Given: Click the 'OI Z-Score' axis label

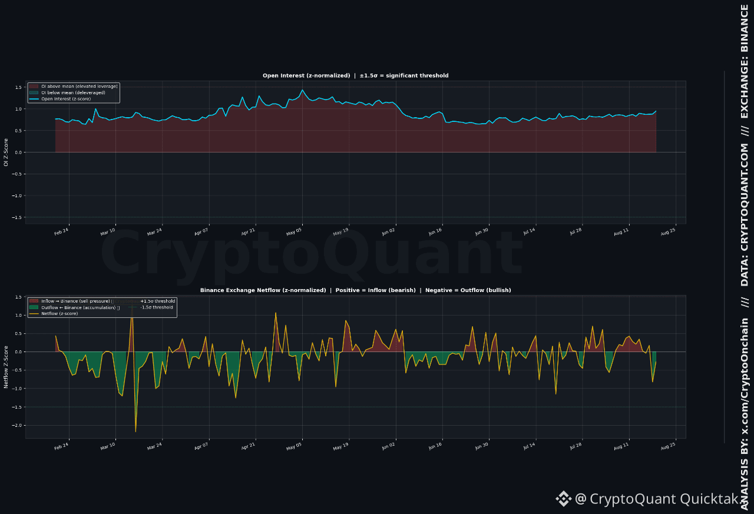Looking at the screenshot, I should [6, 152].
